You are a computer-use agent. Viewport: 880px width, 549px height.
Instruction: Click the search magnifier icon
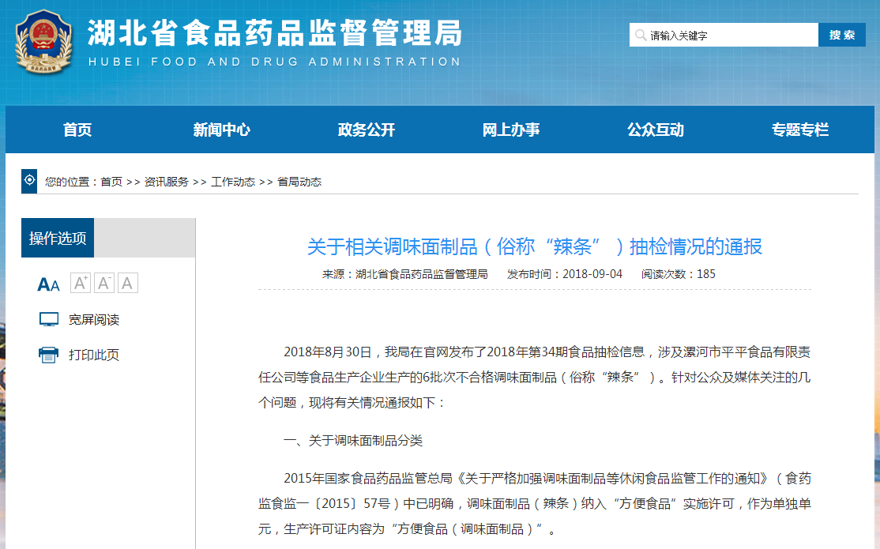641,36
